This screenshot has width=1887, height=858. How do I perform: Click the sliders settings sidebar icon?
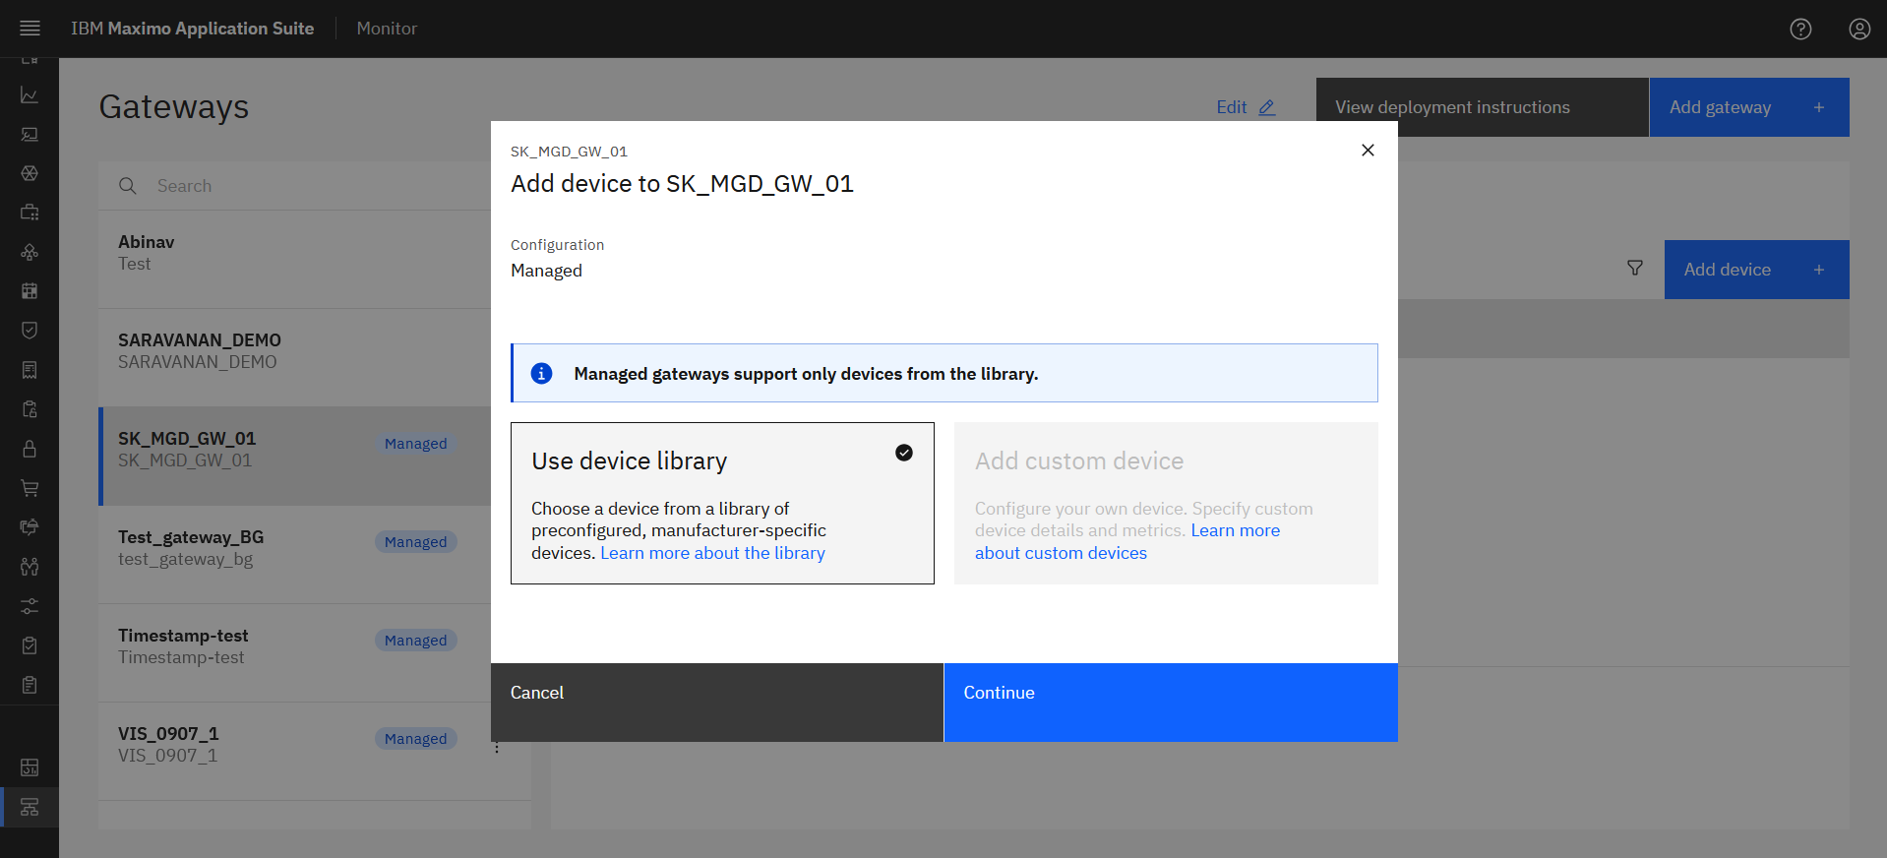[x=30, y=606]
